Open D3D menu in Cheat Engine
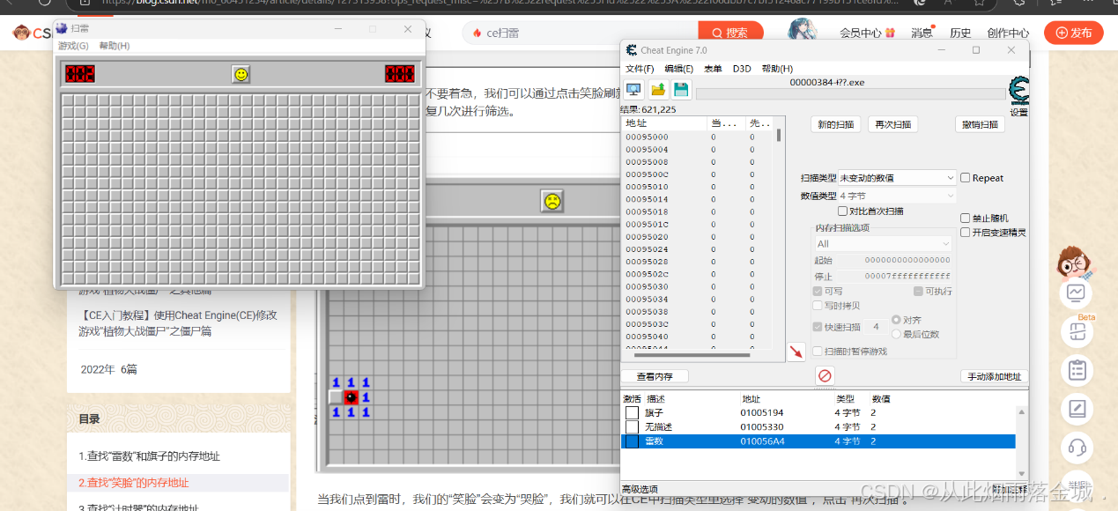Image resolution: width=1118 pixels, height=511 pixels. [x=742, y=69]
